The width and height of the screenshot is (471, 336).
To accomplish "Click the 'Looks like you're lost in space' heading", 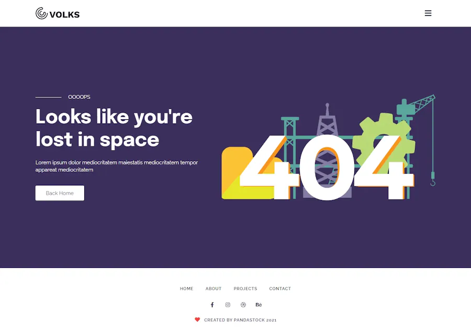I will tap(114, 128).
